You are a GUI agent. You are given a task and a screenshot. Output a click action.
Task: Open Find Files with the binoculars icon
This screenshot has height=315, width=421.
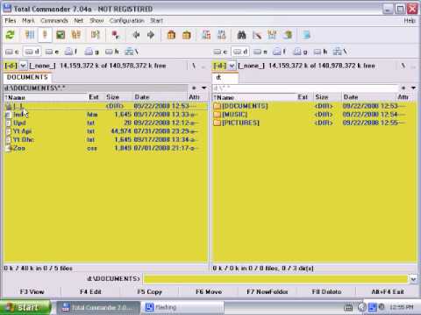click(241, 35)
